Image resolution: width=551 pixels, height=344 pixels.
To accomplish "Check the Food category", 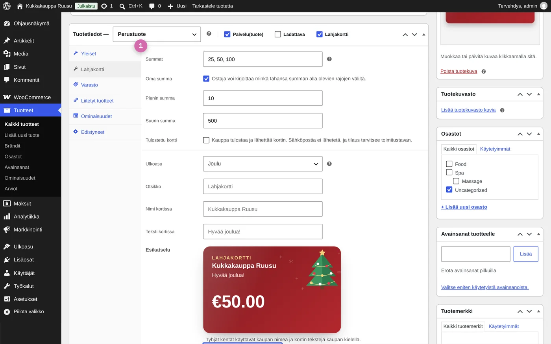I will click(449, 164).
